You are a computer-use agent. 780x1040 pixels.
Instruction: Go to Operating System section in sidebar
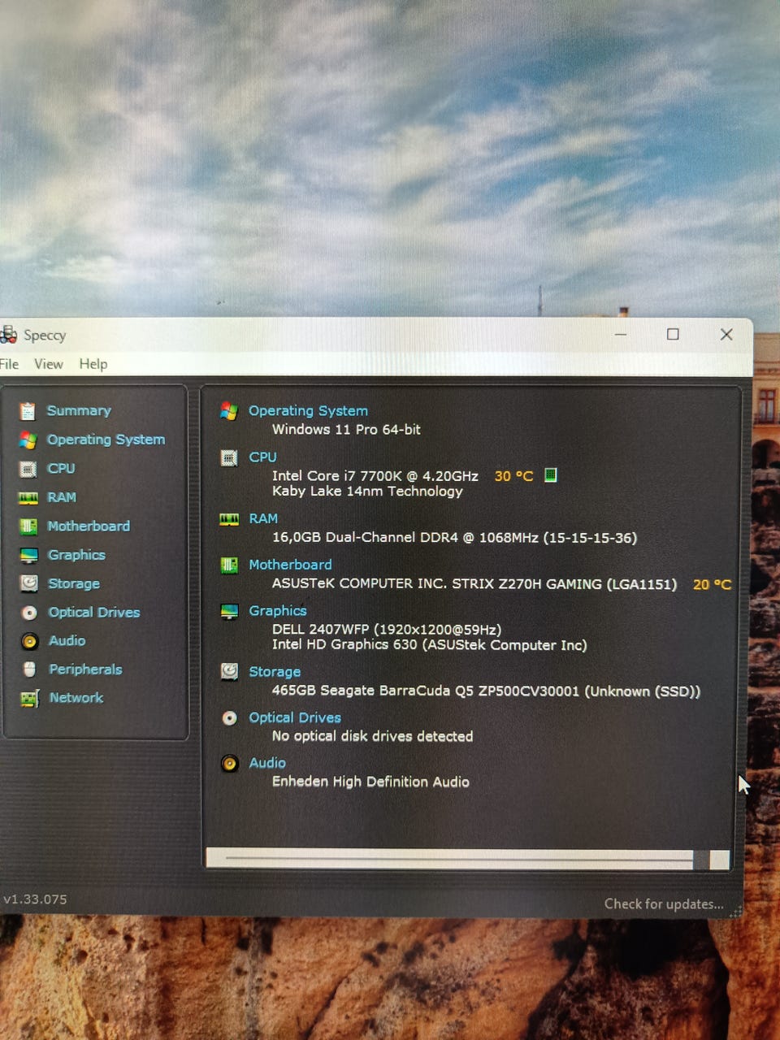106,440
